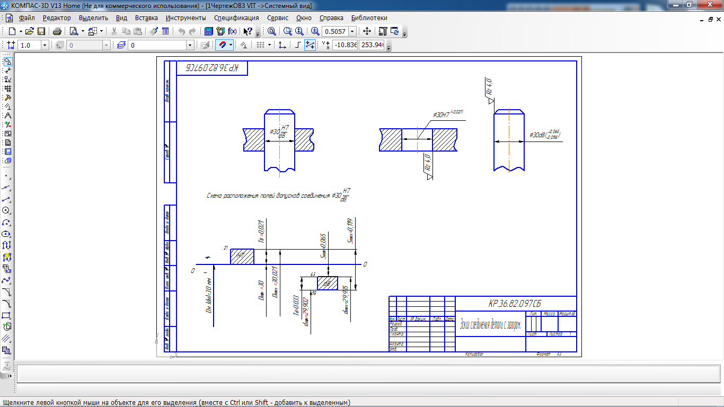Image resolution: width=724 pixels, height=407 pixels.
Task: Toggle the grid display button
Action: point(260,45)
